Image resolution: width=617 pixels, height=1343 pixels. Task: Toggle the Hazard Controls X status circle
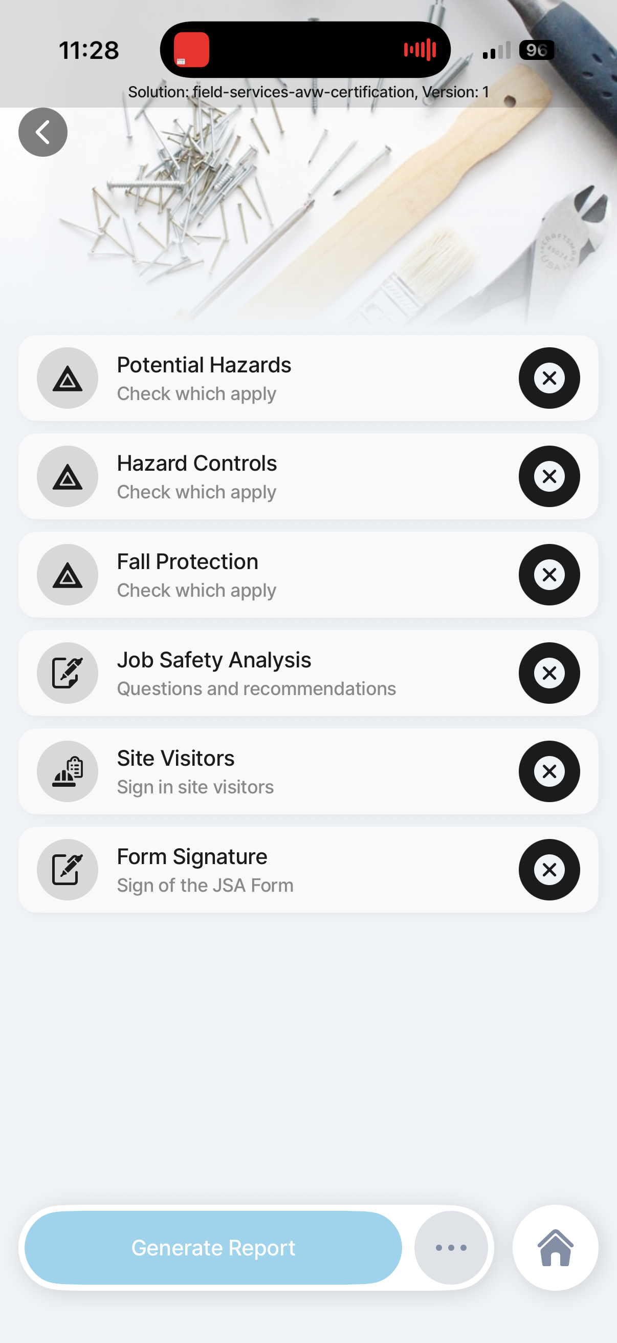(549, 476)
